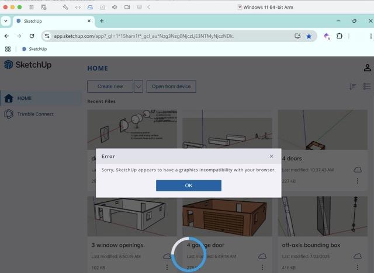Click the purple extension icon in toolbar
The image size is (374, 273).
click(x=327, y=36)
